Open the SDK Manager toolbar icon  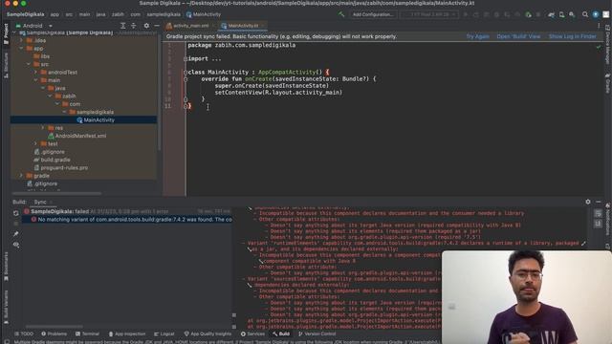click(x=572, y=14)
